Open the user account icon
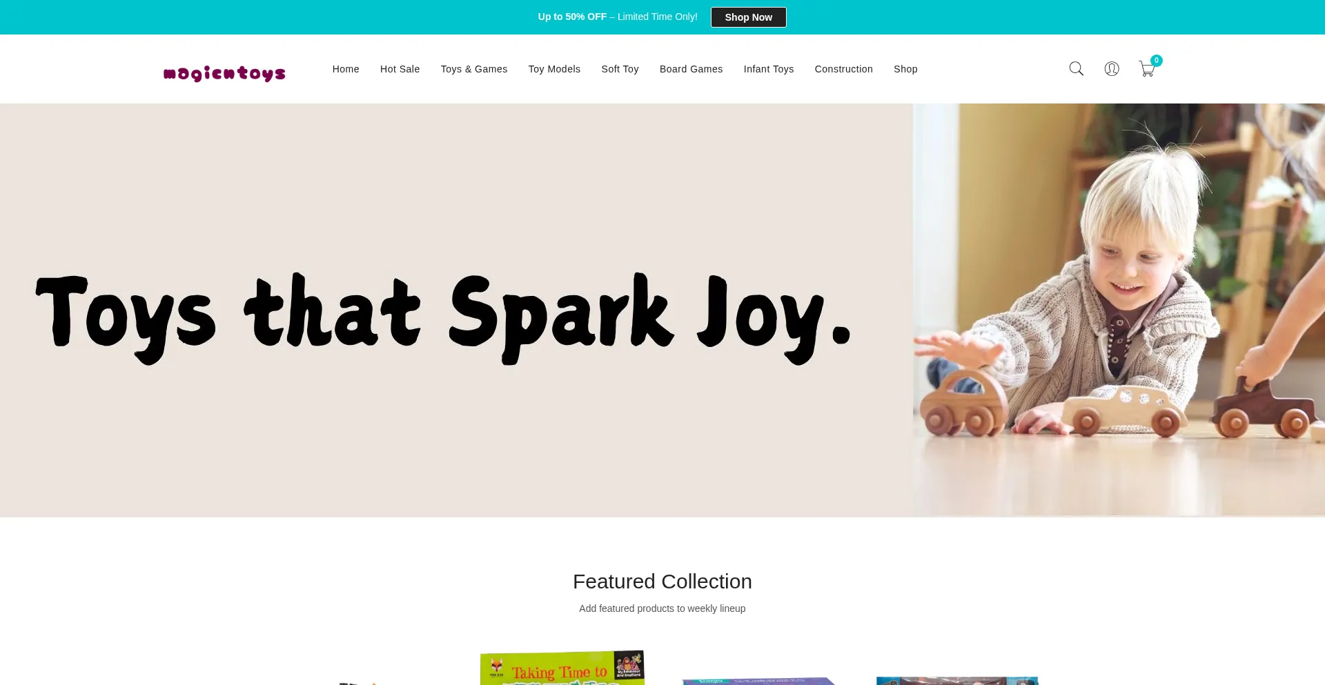 pos(1112,69)
